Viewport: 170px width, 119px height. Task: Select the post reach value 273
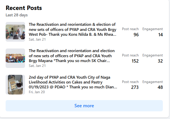[x=135, y=87]
